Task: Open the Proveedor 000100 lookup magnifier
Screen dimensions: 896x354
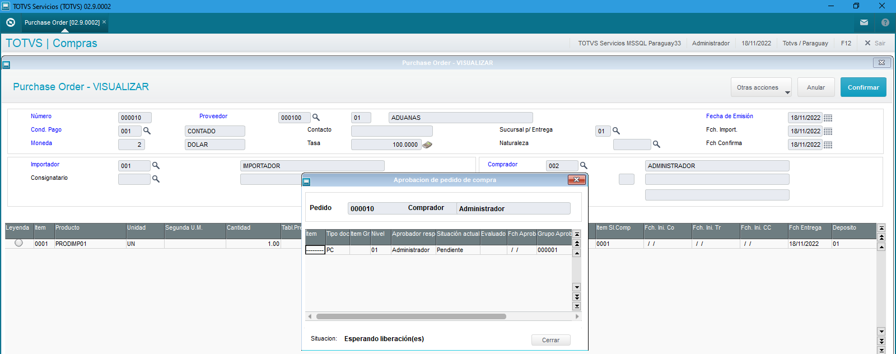Action: coord(316,118)
